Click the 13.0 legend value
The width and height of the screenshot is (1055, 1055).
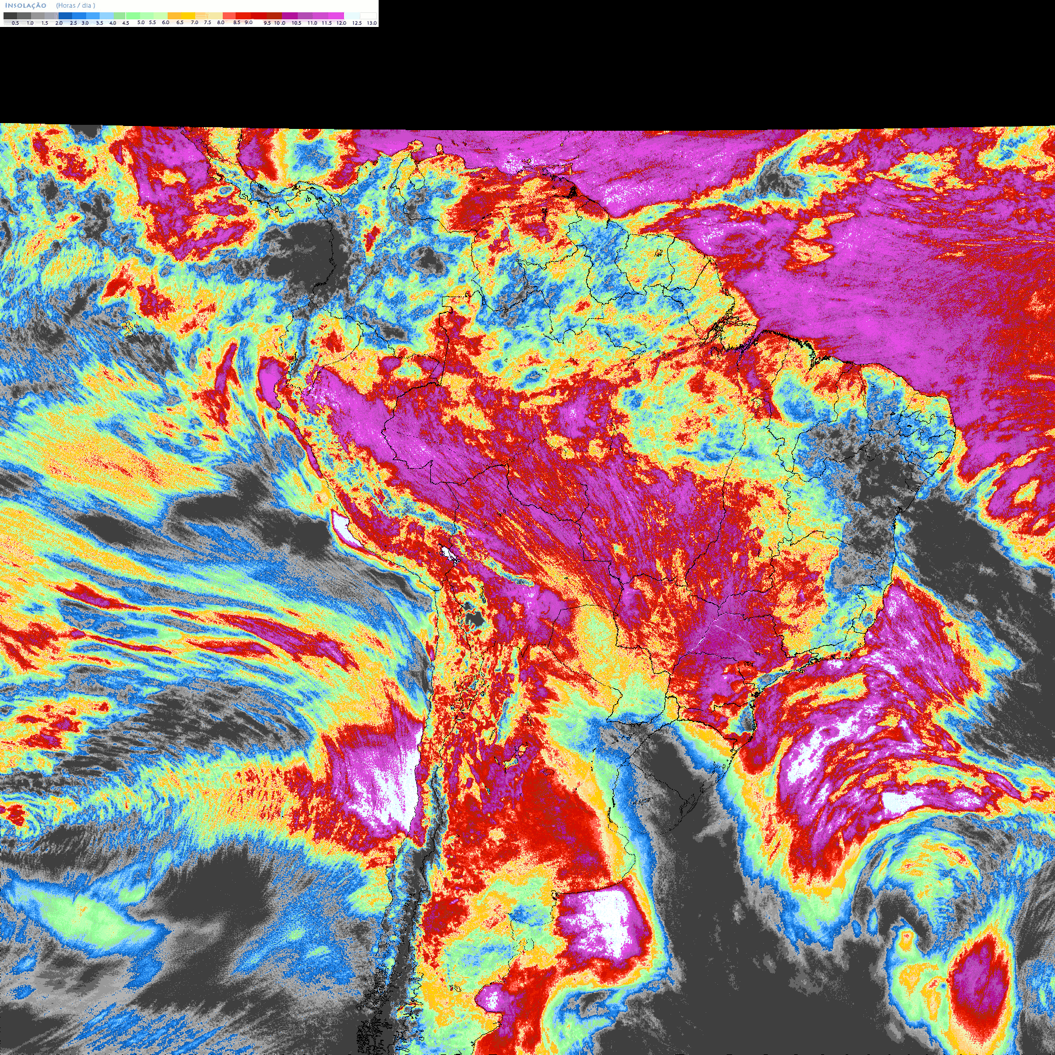click(x=372, y=23)
